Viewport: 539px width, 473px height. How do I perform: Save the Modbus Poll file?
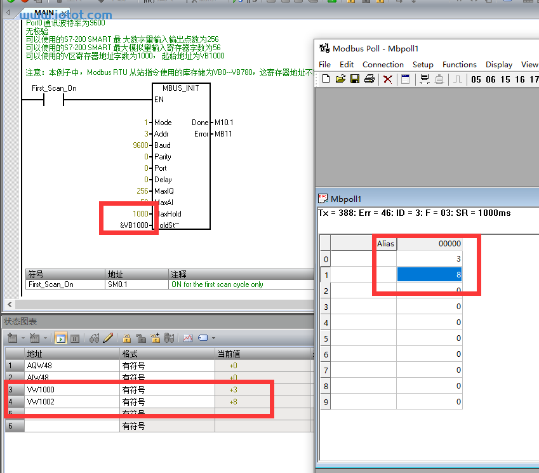355,79
